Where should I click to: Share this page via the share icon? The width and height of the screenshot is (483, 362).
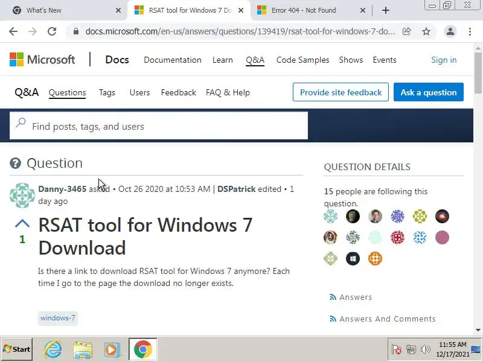tap(406, 31)
